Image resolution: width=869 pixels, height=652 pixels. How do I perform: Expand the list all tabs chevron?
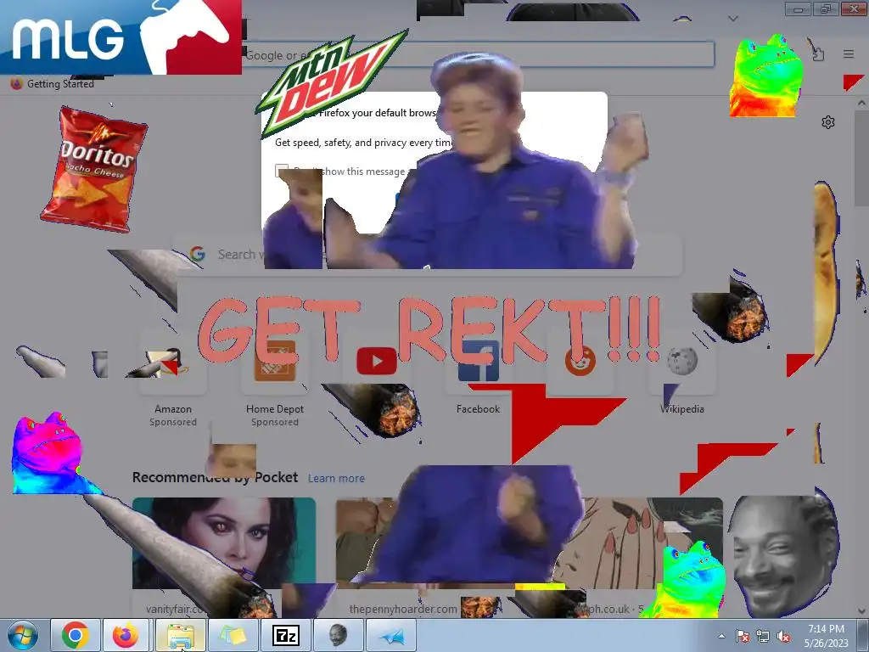(x=732, y=19)
